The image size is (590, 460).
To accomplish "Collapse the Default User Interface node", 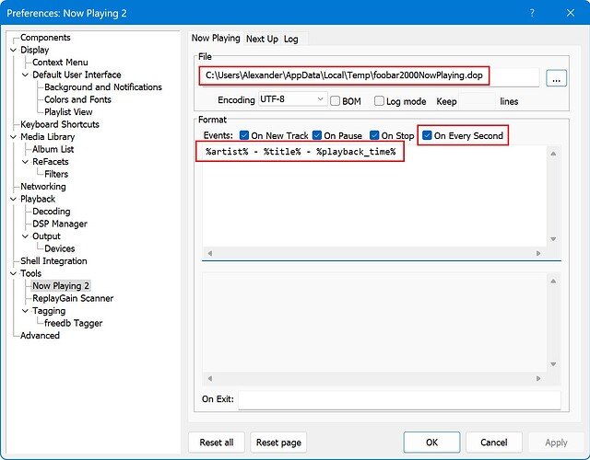I will click(x=25, y=75).
